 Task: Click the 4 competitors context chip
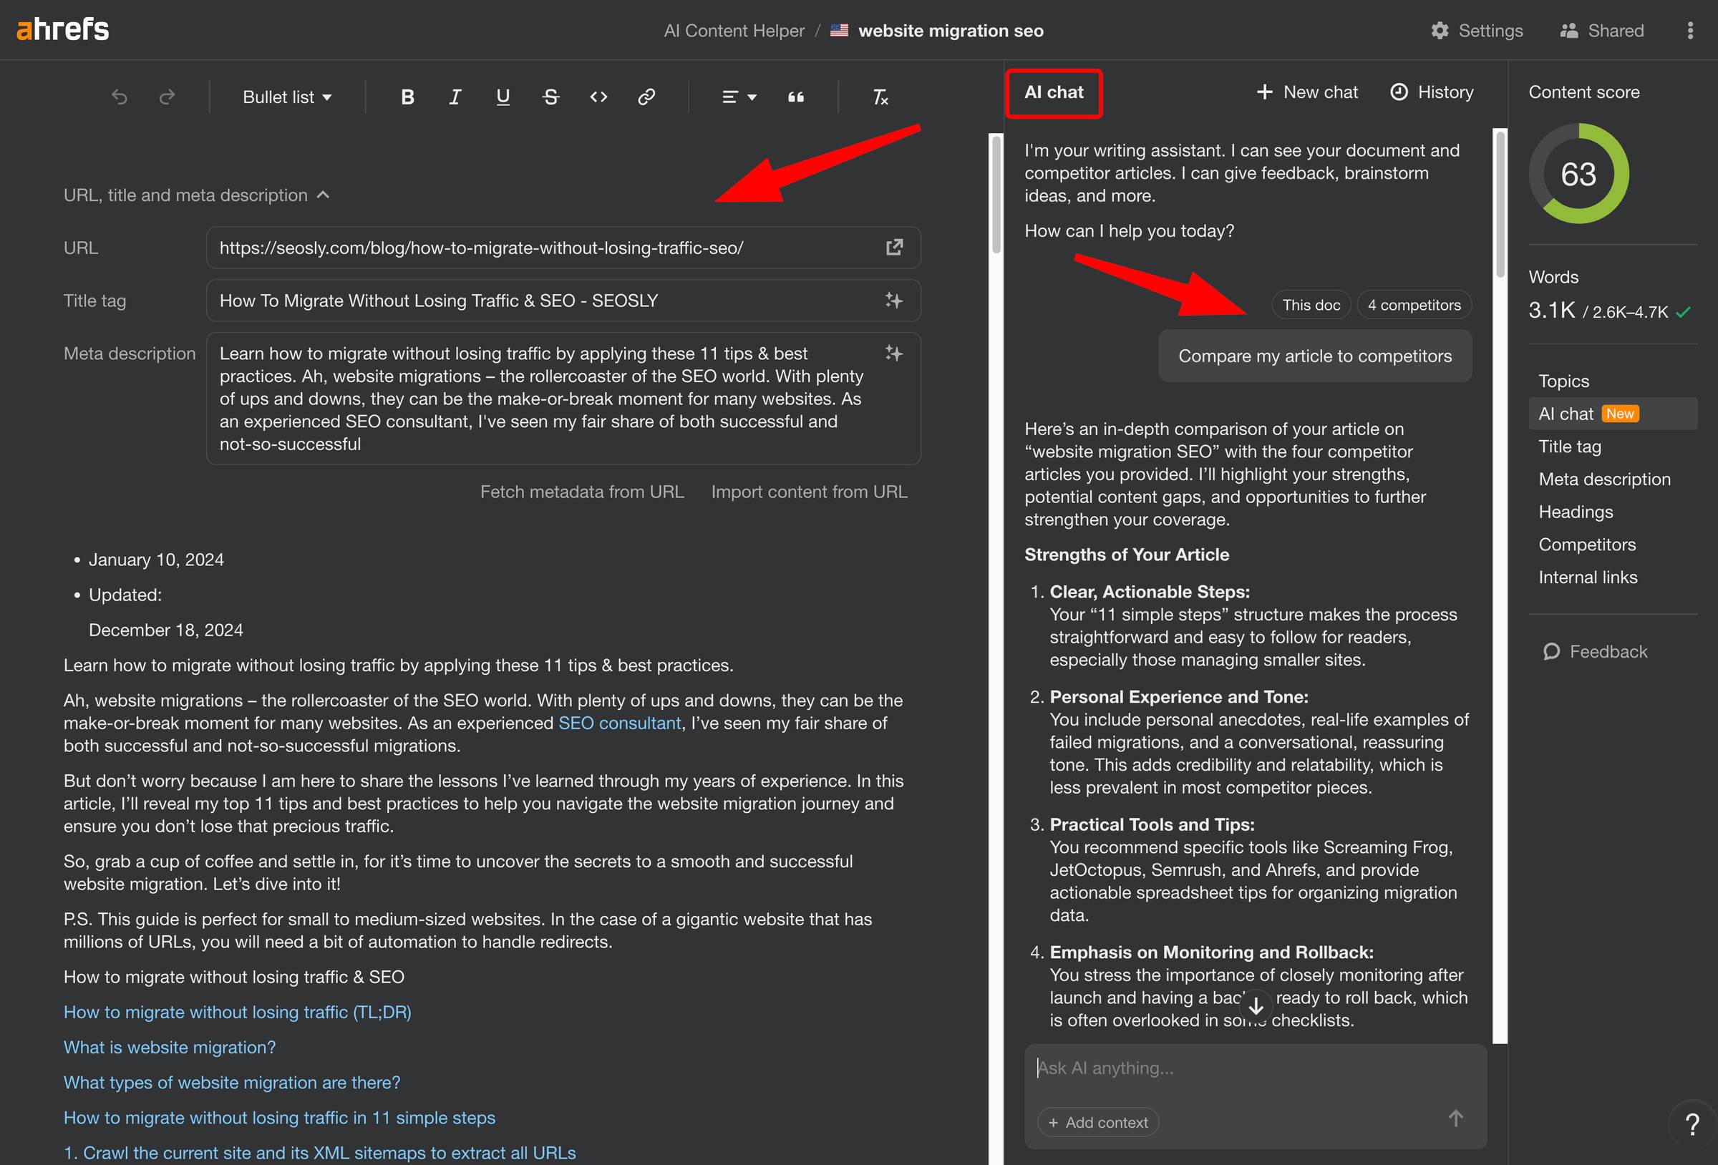1414,305
